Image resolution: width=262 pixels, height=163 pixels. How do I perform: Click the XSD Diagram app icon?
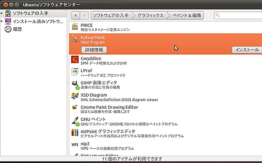click(75, 96)
